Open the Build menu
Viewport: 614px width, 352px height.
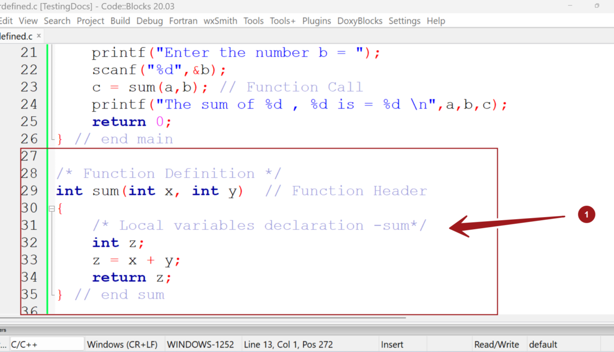(x=120, y=21)
